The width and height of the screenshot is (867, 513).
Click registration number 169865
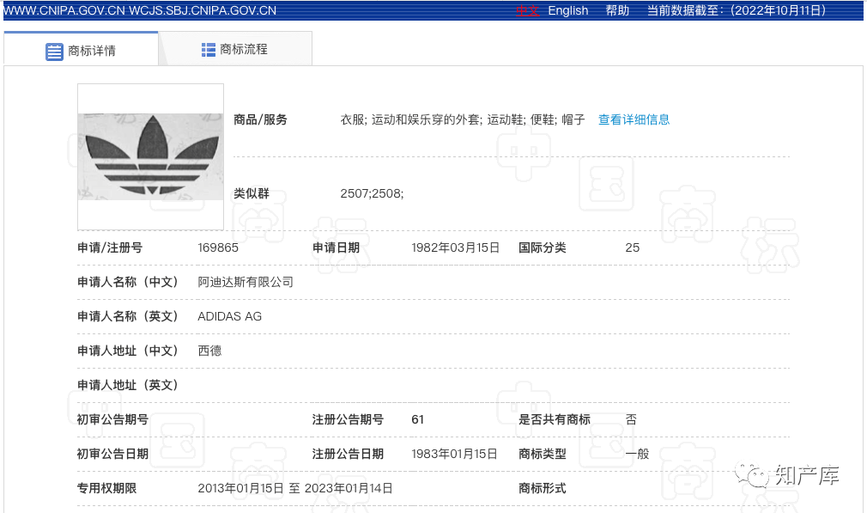click(x=218, y=247)
